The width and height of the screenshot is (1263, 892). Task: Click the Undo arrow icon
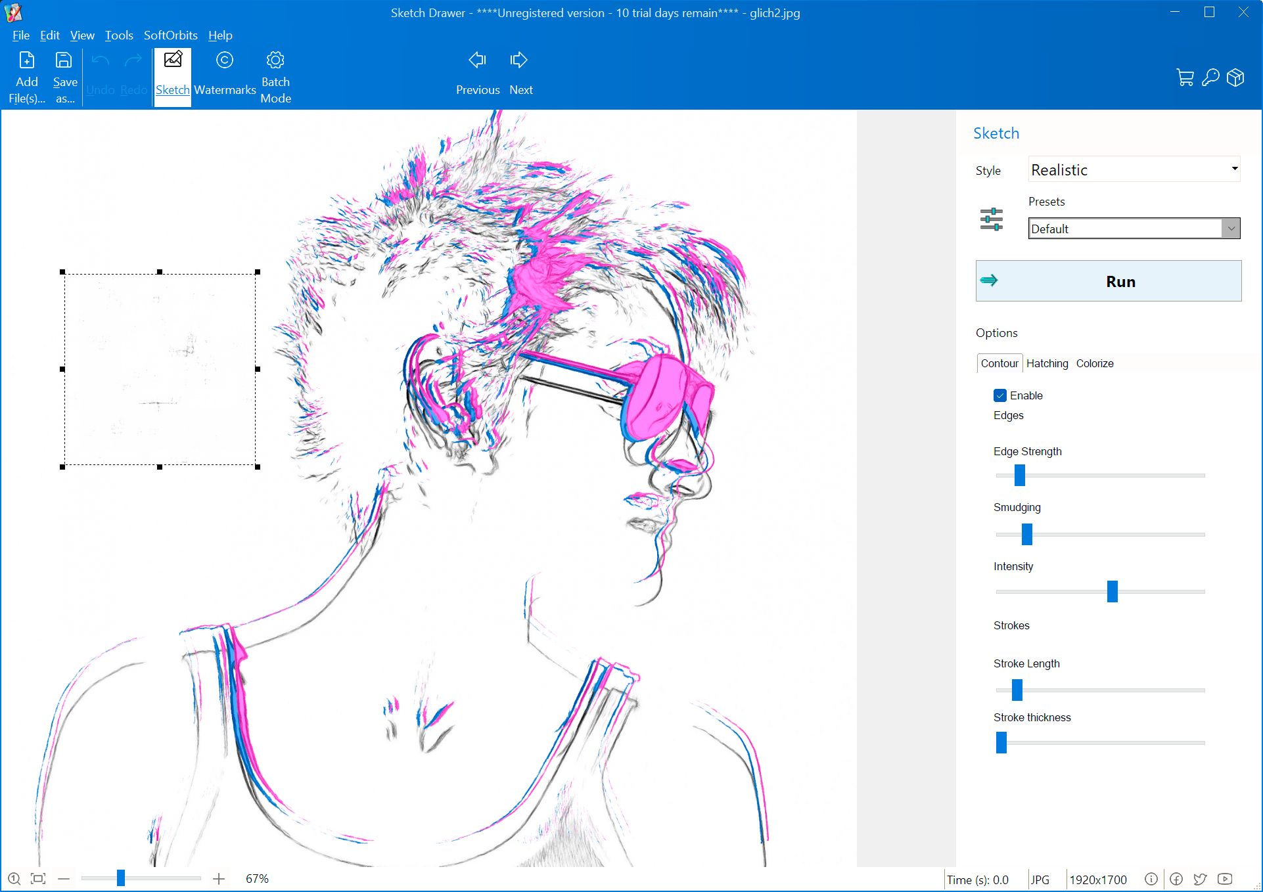100,61
